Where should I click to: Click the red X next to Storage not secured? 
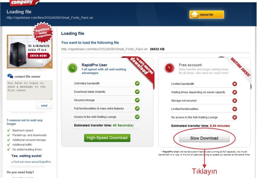pyautogui.click(x=235, y=101)
